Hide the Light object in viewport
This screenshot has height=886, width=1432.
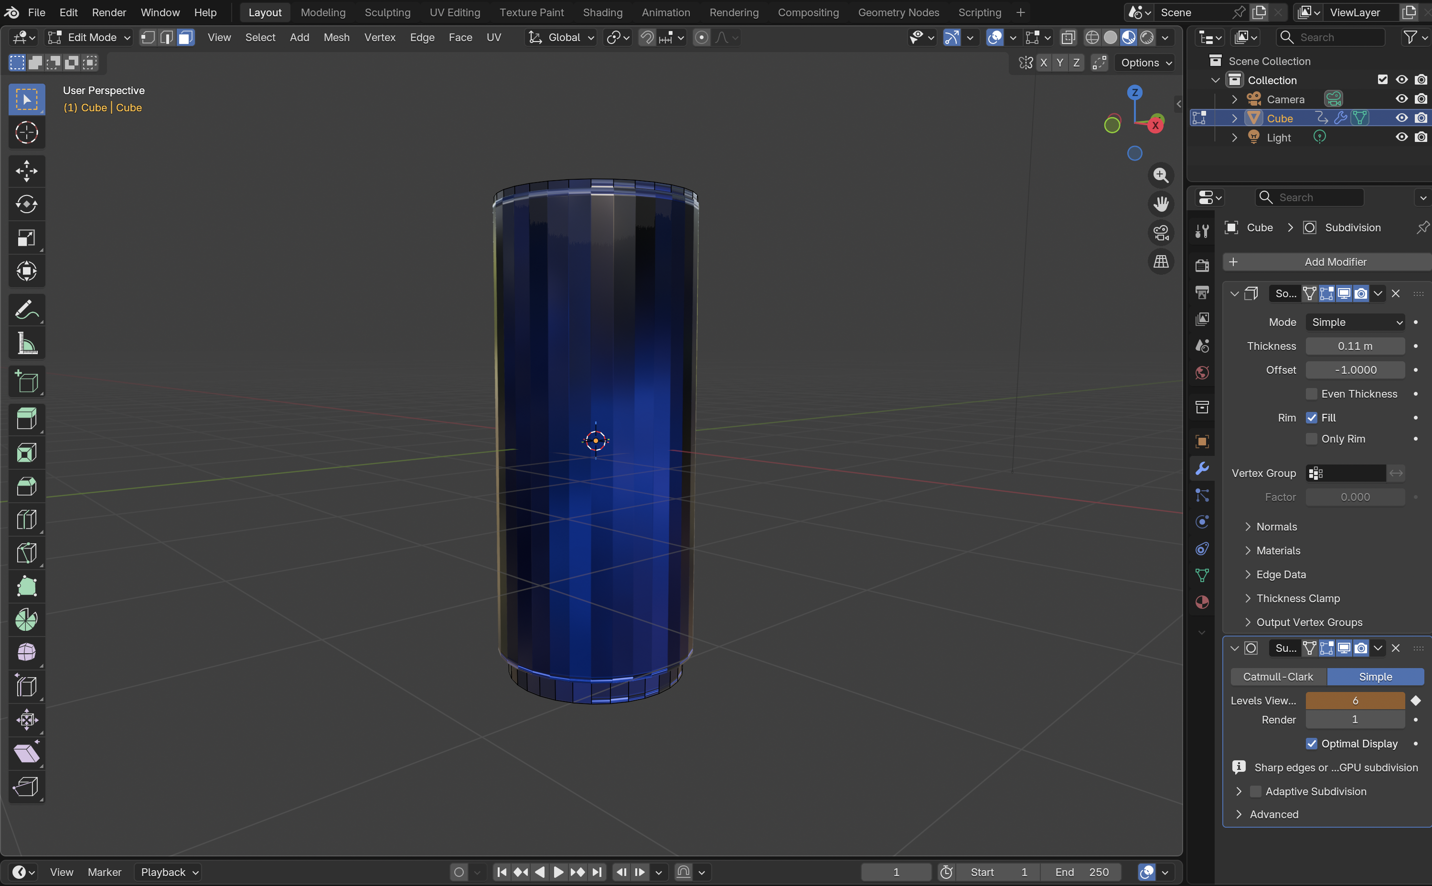(x=1401, y=137)
